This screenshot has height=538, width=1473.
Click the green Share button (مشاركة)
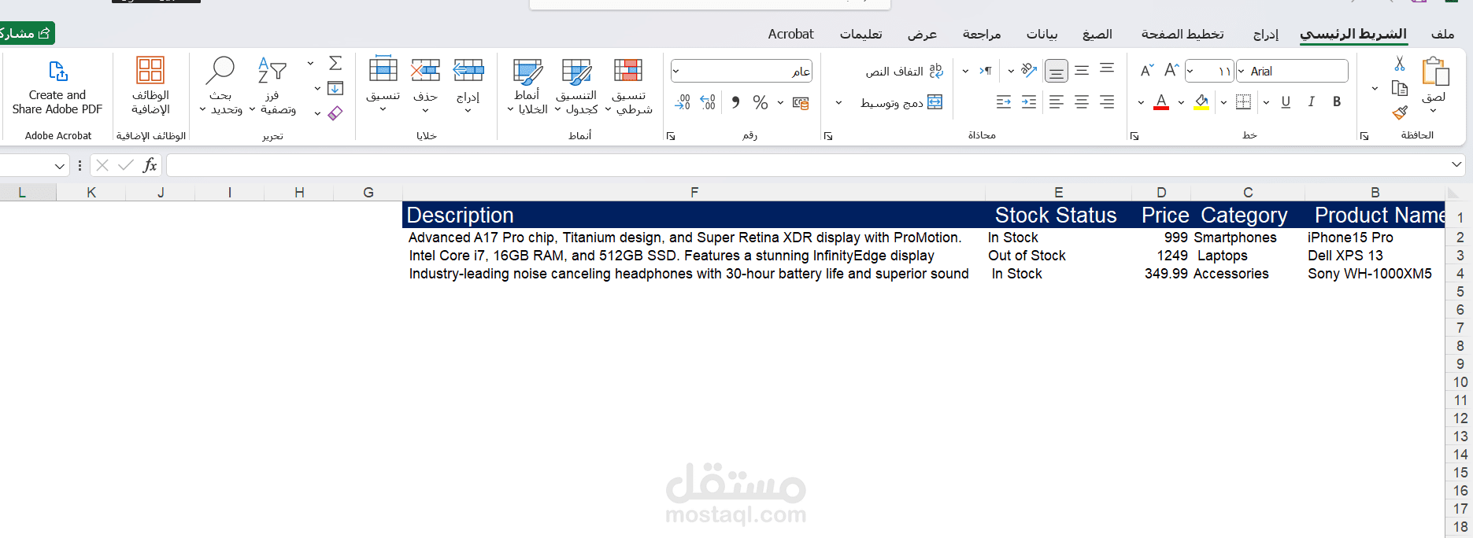[26, 33]
